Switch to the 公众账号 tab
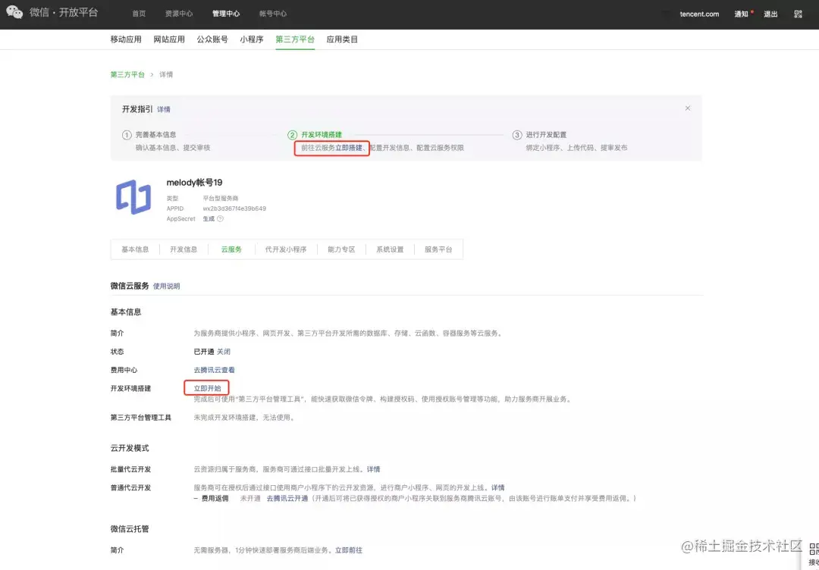The width and height of the screenshot is (819, 570). click(212, 39)
